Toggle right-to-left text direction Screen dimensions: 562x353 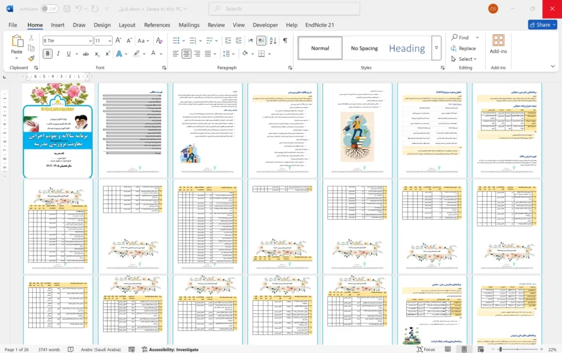tap(261, 41)
